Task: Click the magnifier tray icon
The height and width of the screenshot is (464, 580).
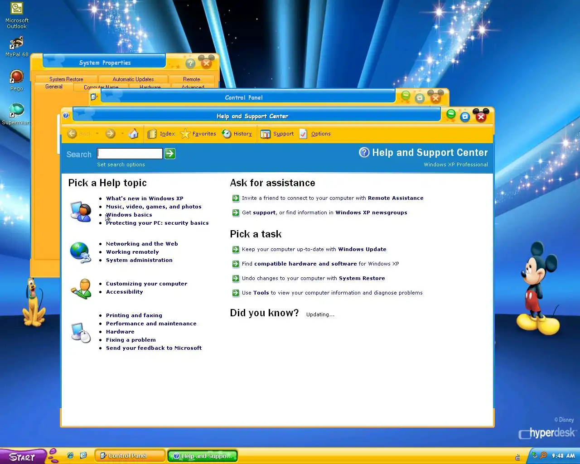Action: coord(543,455)
